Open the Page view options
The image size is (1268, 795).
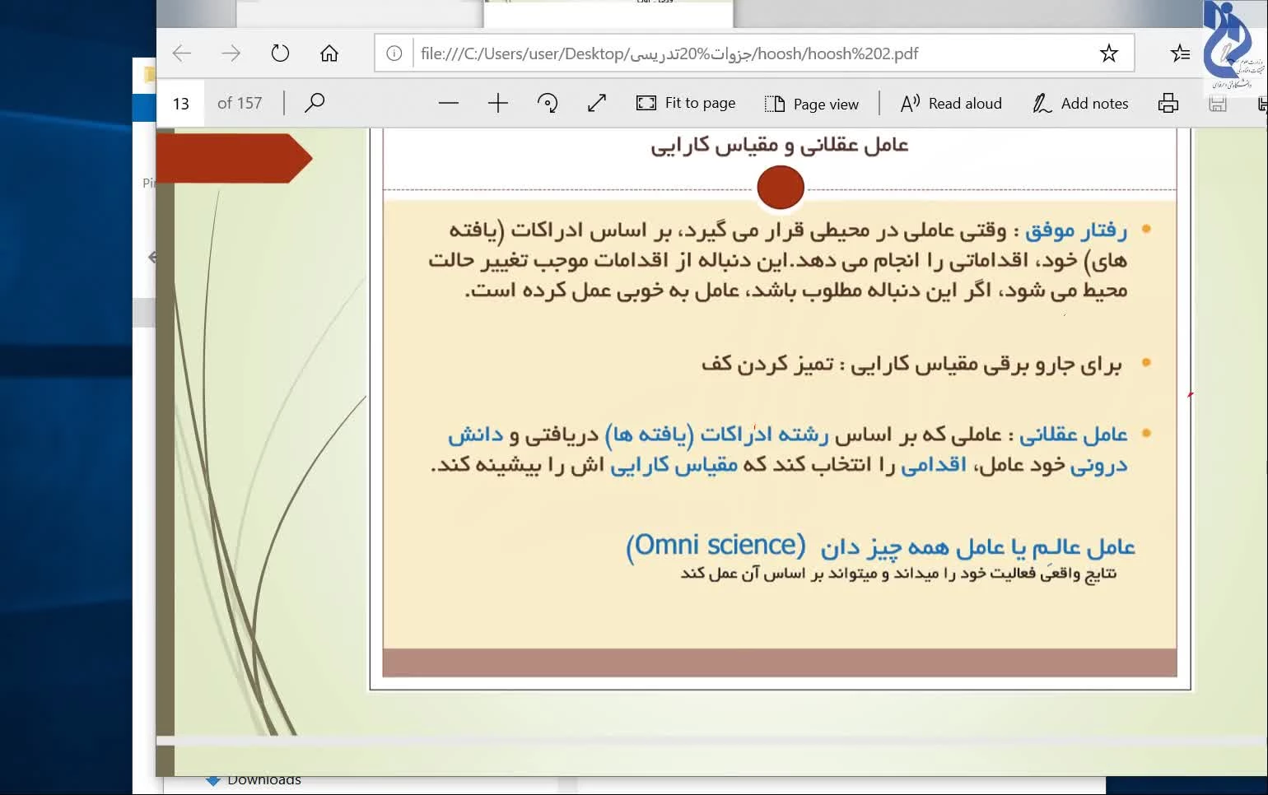click(x=812, y=104)
